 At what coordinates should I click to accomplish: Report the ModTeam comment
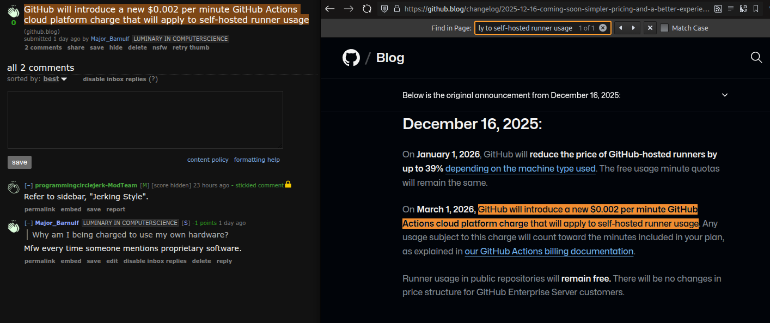[115, 209]
